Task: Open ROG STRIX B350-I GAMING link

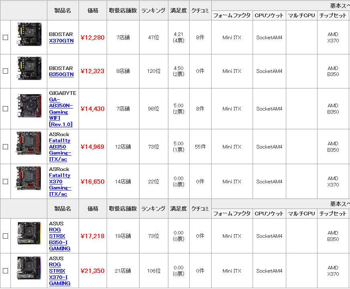Action: tap(60, 239)
